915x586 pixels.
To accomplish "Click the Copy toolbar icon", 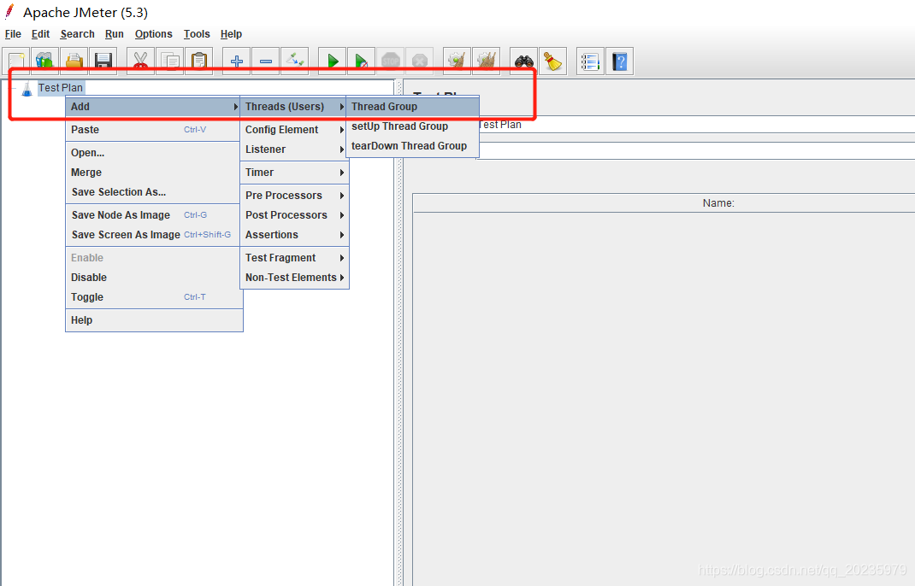I will [170, 61].
